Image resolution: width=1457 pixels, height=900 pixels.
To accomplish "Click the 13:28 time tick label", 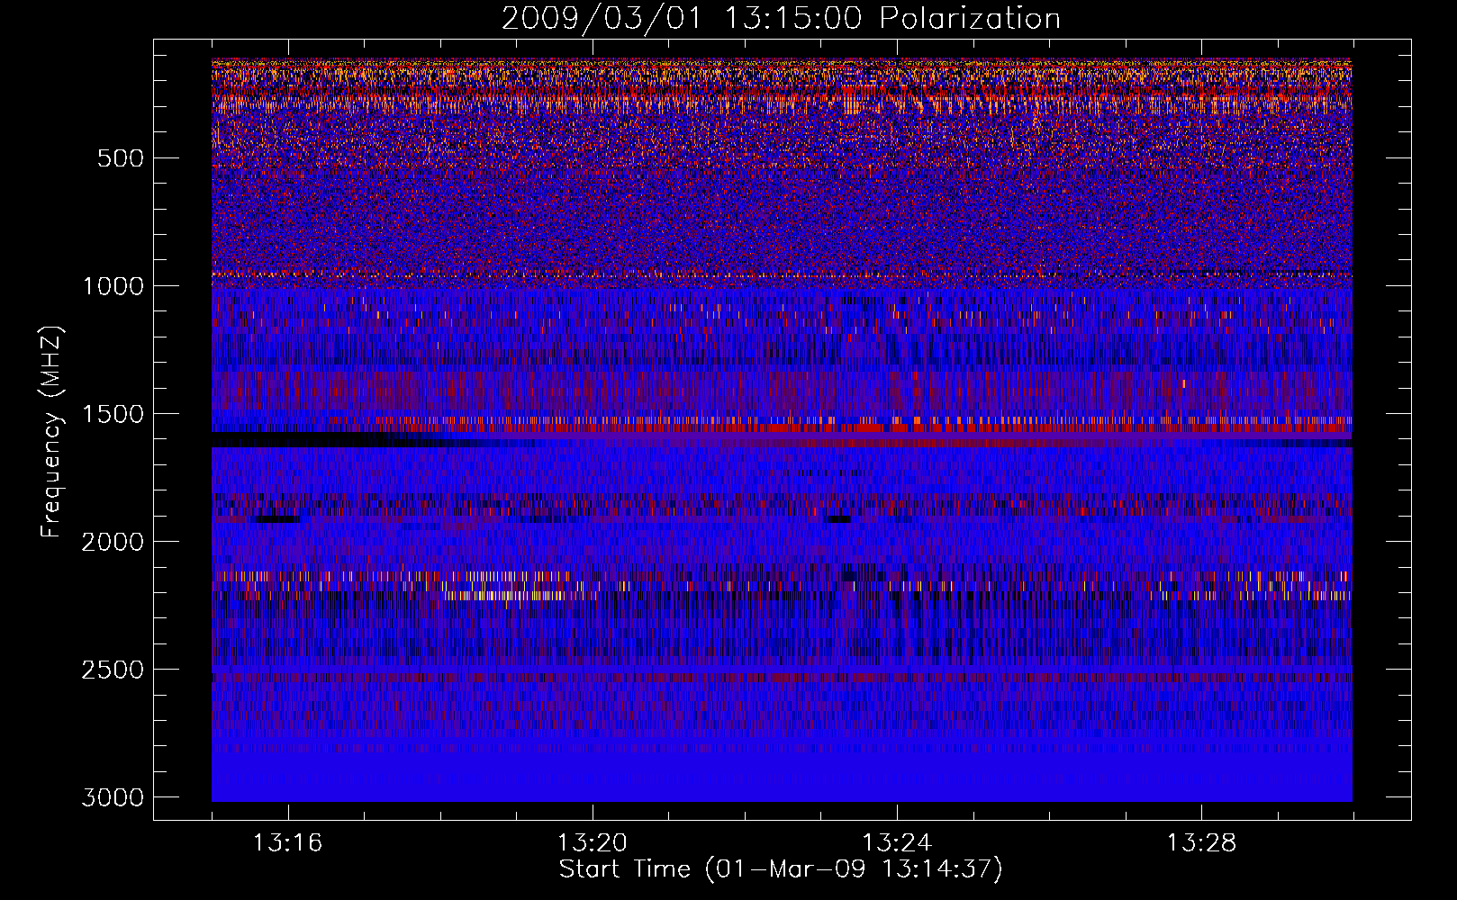I will coord(1202,843).
